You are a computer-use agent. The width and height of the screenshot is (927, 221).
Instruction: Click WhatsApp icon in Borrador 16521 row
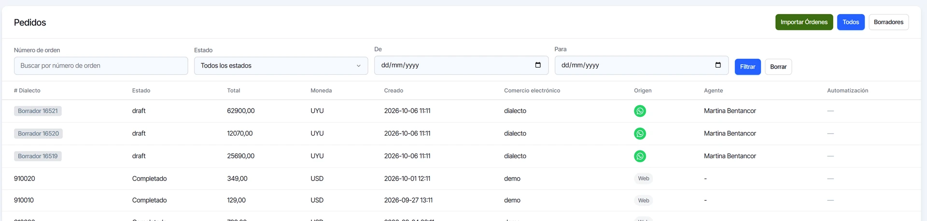pos(640,111)
